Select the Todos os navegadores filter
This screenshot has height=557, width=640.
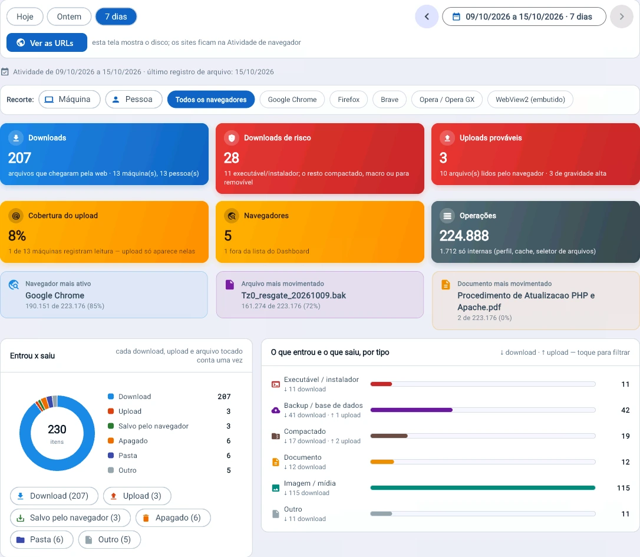211,100
